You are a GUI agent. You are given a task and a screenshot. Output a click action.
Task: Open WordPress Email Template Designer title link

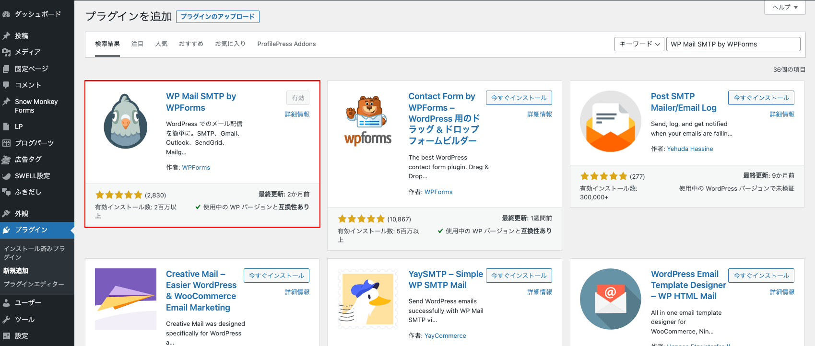(688, 285)
